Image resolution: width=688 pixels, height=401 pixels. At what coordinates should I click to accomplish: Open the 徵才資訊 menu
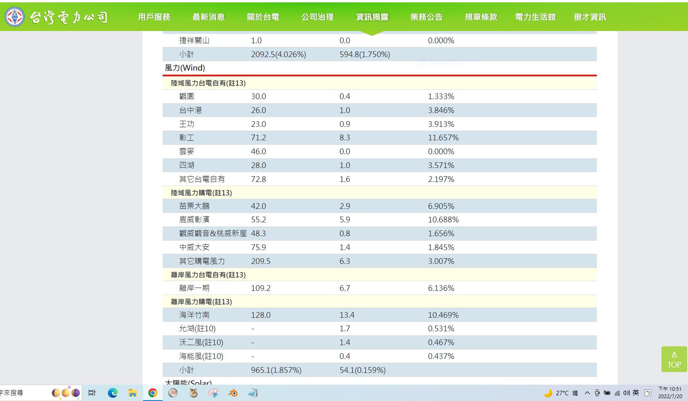pyautogui.click(x=590, y=17)
